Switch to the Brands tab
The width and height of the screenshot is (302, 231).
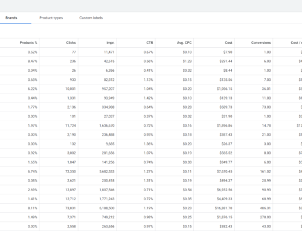(x=11, y=17)
